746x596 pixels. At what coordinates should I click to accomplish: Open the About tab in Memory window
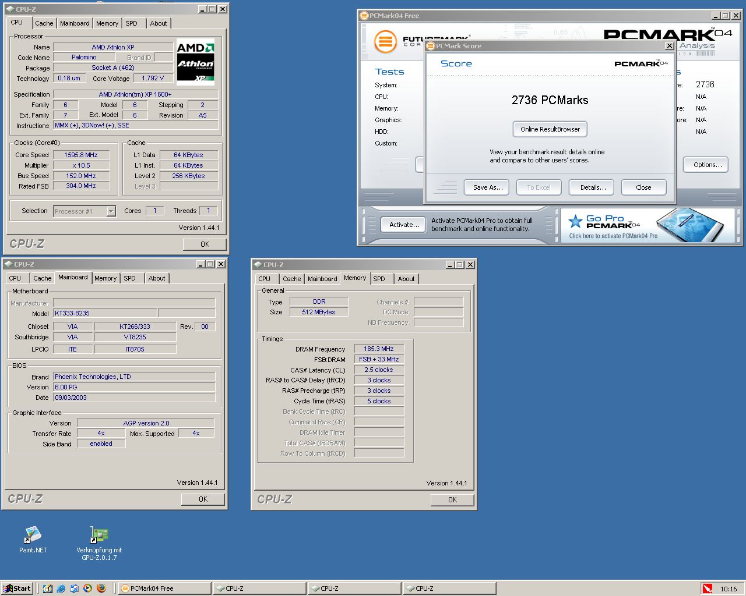tap(406, 279)
